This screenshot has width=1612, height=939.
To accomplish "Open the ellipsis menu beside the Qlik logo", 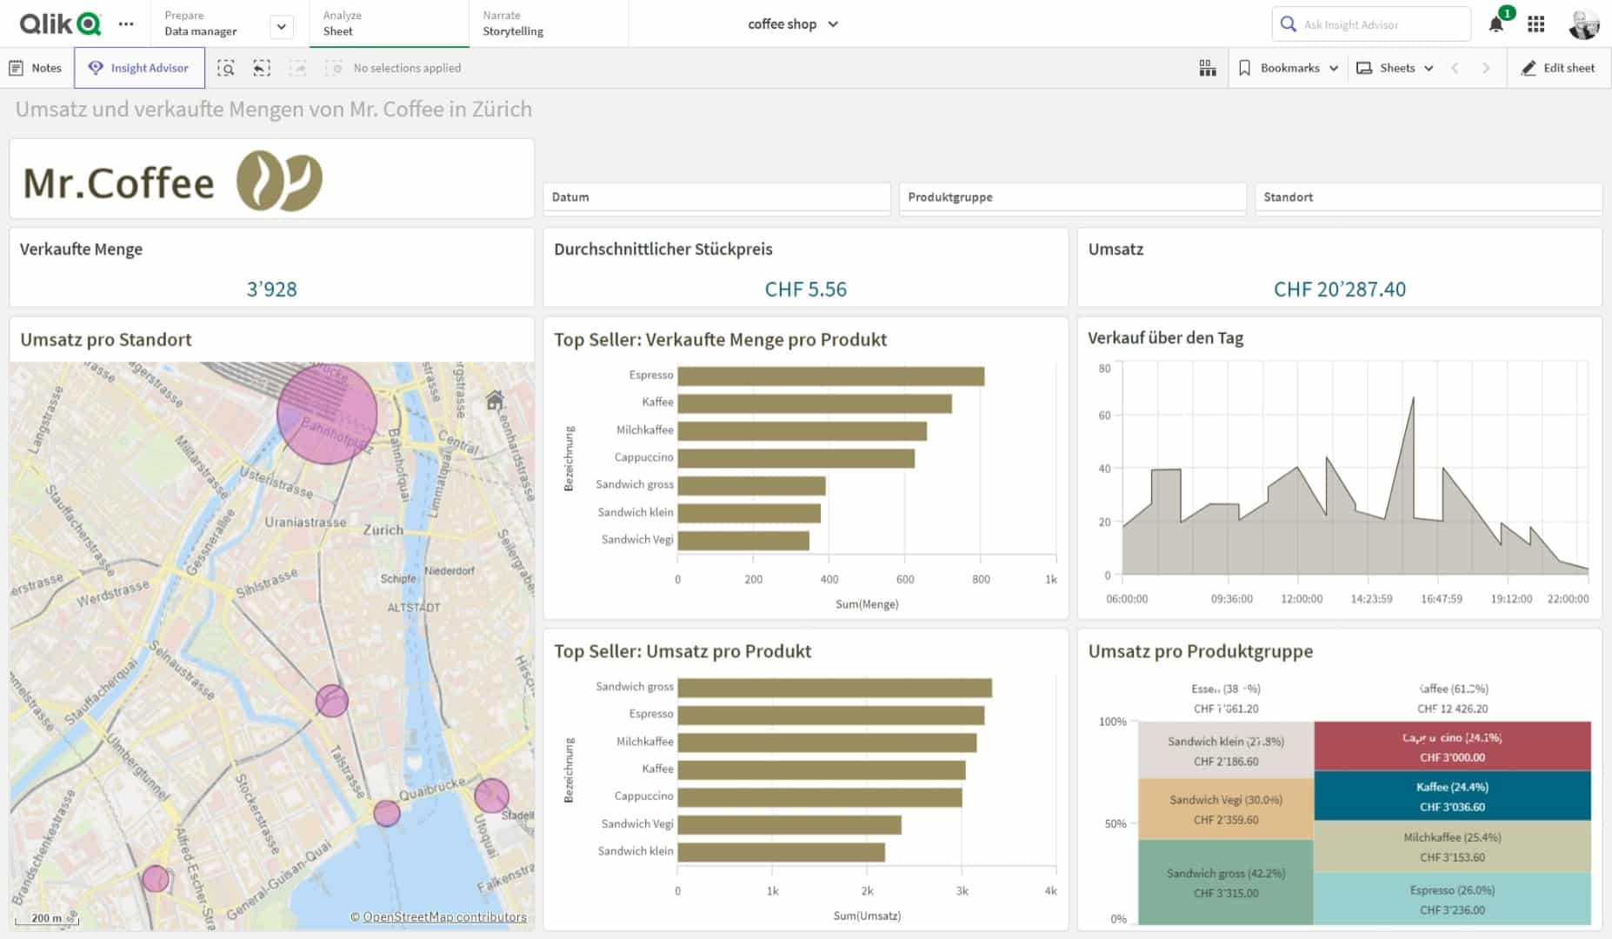I will tap(126, 23).
